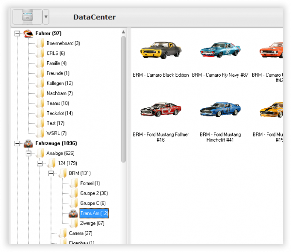Click the 124 folder icon
This screenshot has width=291, height=252.
coord(51,163)
